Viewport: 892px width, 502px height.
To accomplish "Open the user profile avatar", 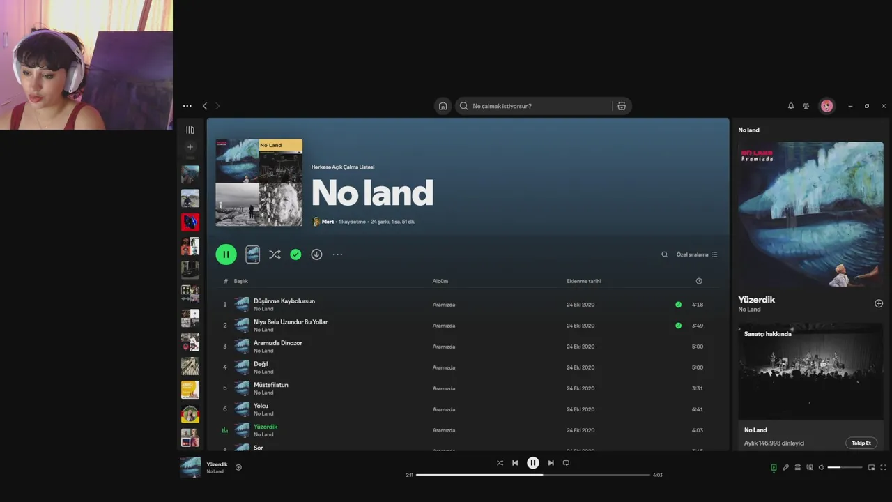I will tap(826, 106).
